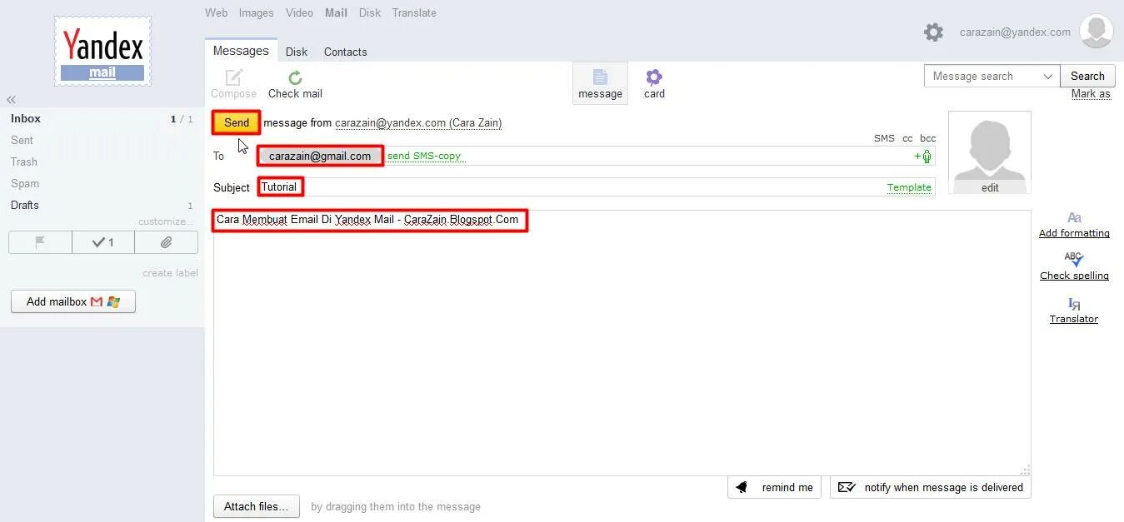This screenshot has height=522, width=1124.
Task: Click the add contact person icon
Action: tap(923, 156)
